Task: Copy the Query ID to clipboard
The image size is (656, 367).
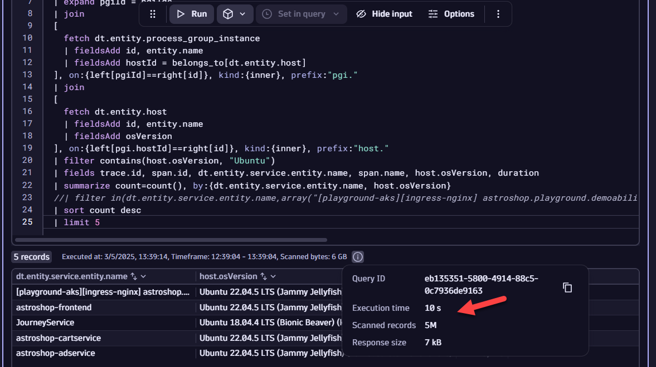Action: click(x=567, y=287)
